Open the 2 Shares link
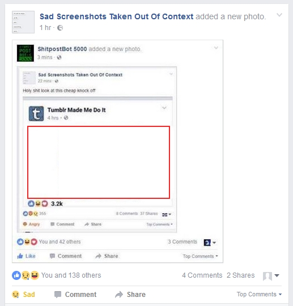The width and height of the screenshot is (293, 306). point(240,275)
